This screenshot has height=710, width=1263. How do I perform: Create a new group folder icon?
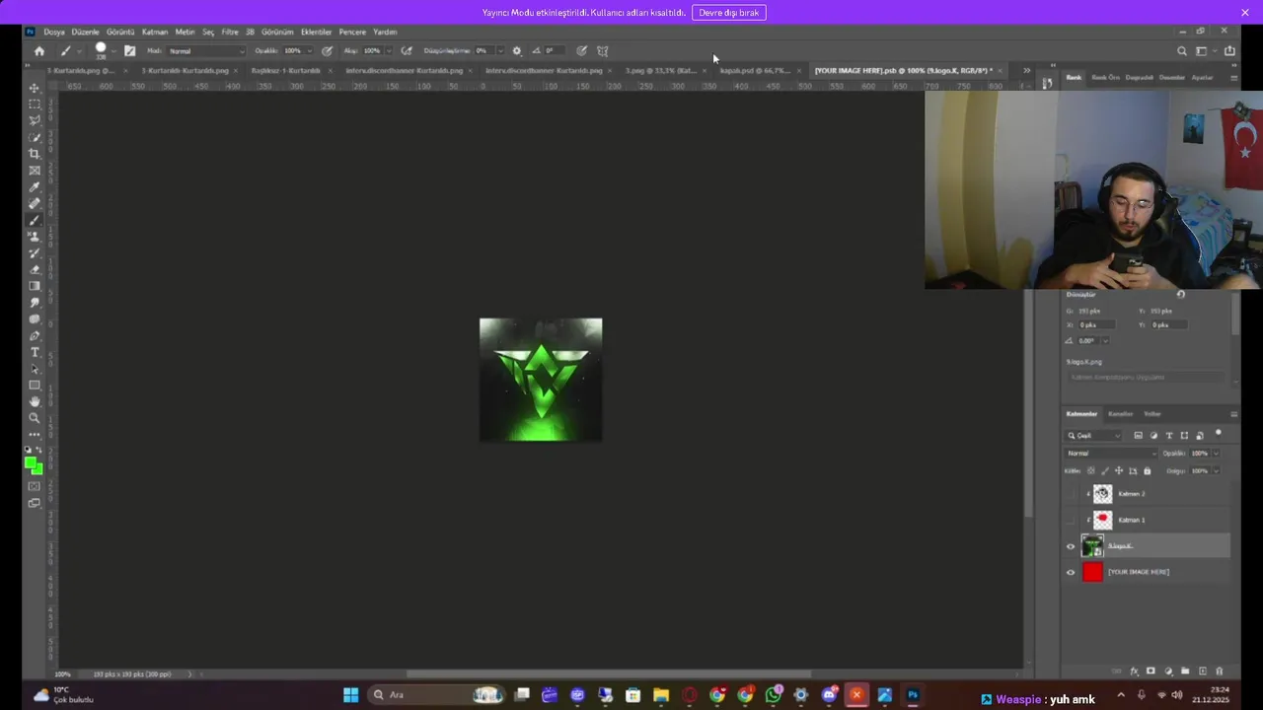click(x=1185, y=671)
